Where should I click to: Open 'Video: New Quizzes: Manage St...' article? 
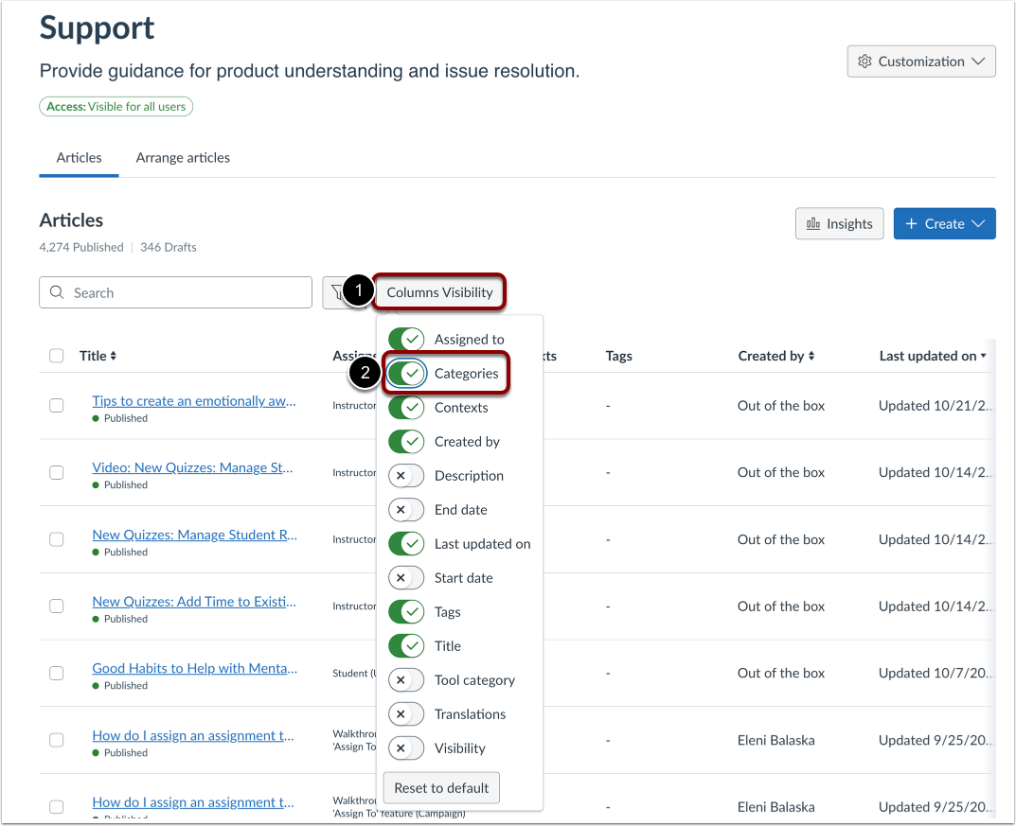192,468
